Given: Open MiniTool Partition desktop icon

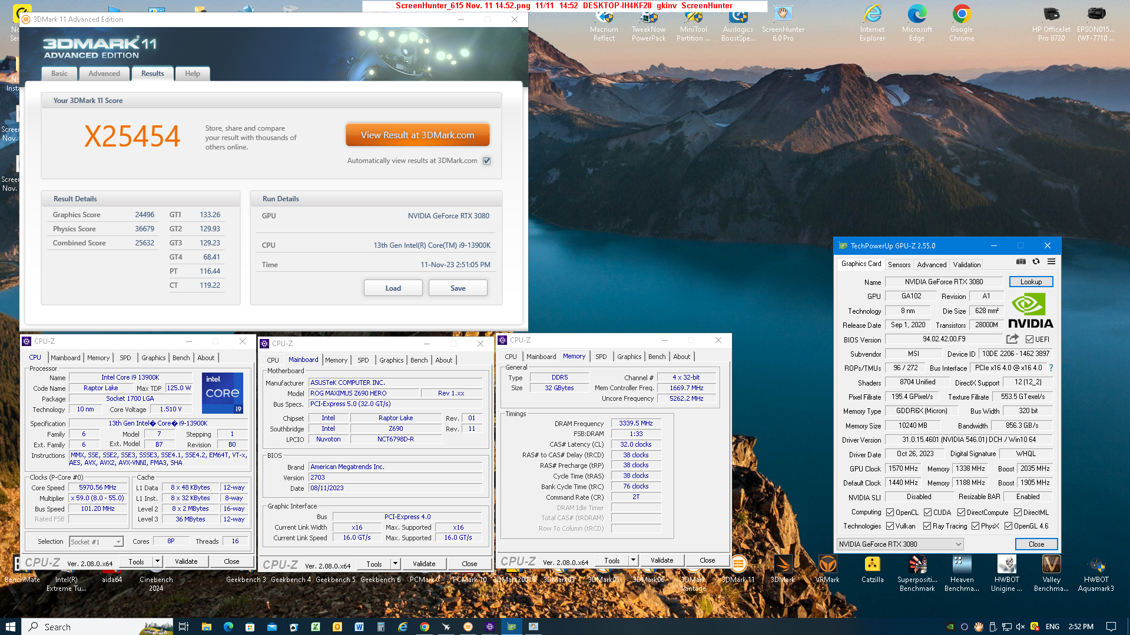Looking at the screenshot, I should tap(694, 24).
